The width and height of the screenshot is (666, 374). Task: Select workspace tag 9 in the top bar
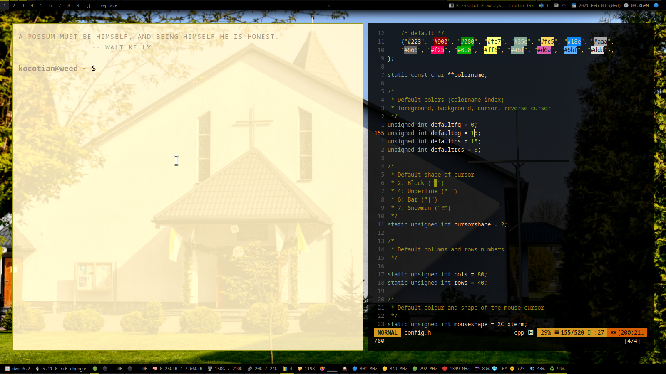[78, 5]
